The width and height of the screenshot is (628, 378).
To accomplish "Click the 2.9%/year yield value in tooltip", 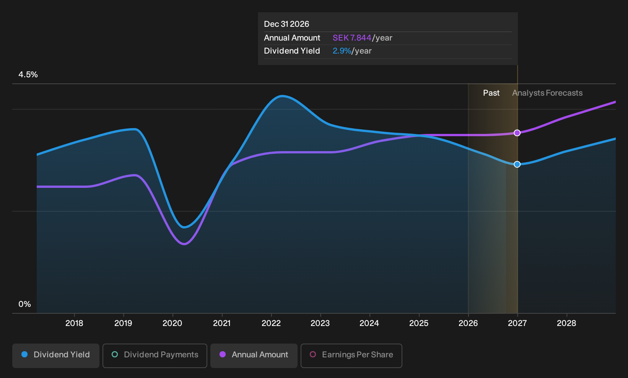I will point(352,51).
